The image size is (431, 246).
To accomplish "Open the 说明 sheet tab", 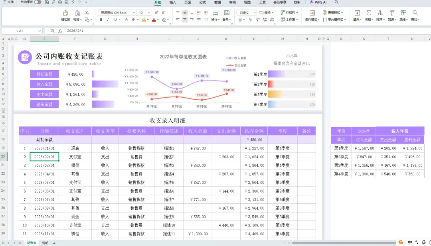I will pos(45,243).
